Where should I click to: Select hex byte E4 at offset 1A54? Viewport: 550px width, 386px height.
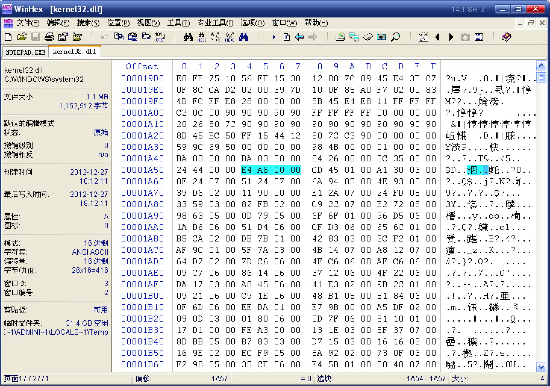pyautogui.click(x=246, y=170)
